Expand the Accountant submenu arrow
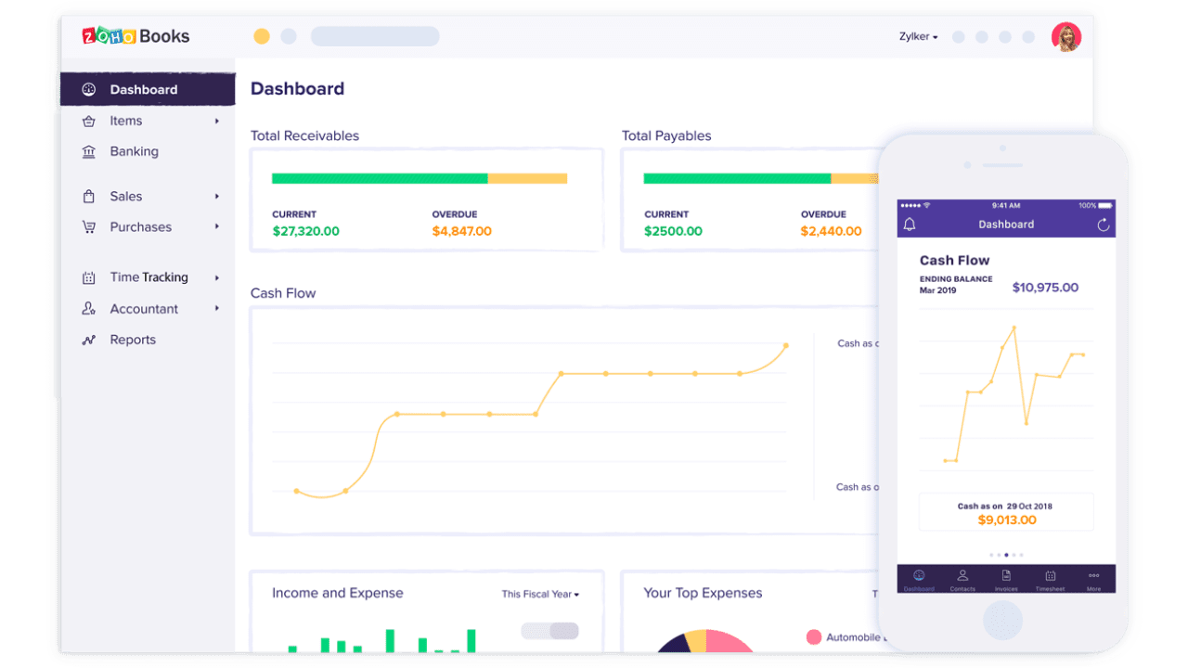The width and height of the screenshot is (1188, 668). pyautogui.click(x=217, y=309)
